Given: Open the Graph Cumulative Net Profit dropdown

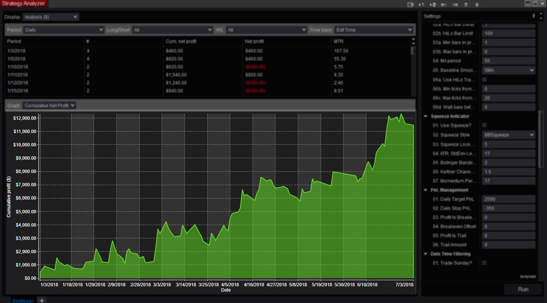Looking at the screenshot, I should tap(49, 105).
